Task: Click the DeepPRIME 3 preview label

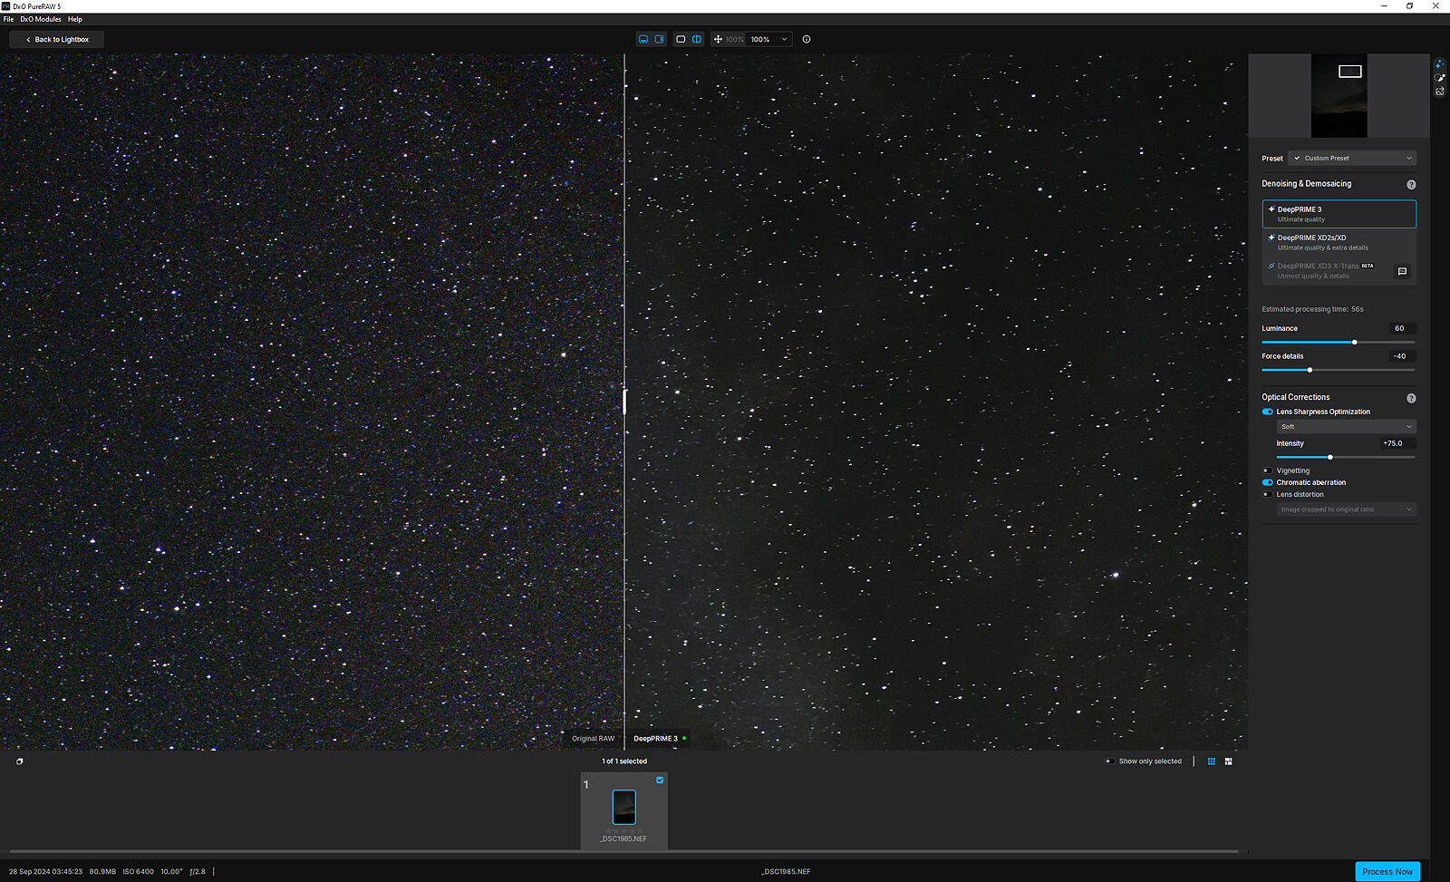Action: [x=655, y=739]
